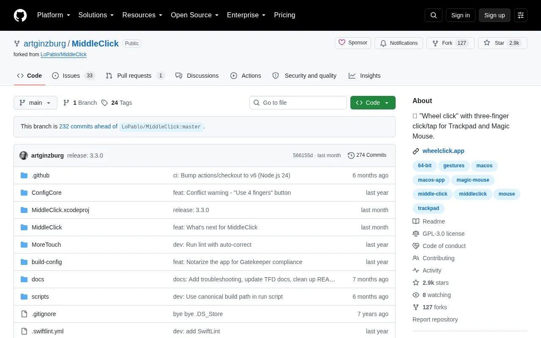The width and height of the screenshot is (541, 338).
Task: Click the bell icon for Notifications
Action: click(x=383, y=43)
